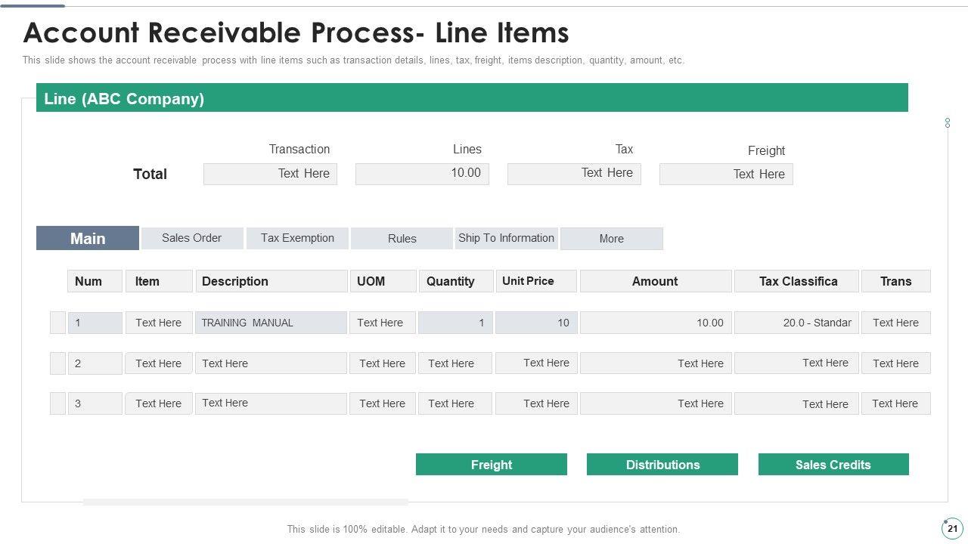Select the Rules tab
This screenshot has width=968, height=544.
click(402, 239)
